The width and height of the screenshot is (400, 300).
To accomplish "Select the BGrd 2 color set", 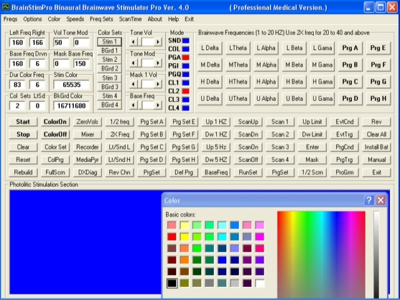I will click(109, 68).
